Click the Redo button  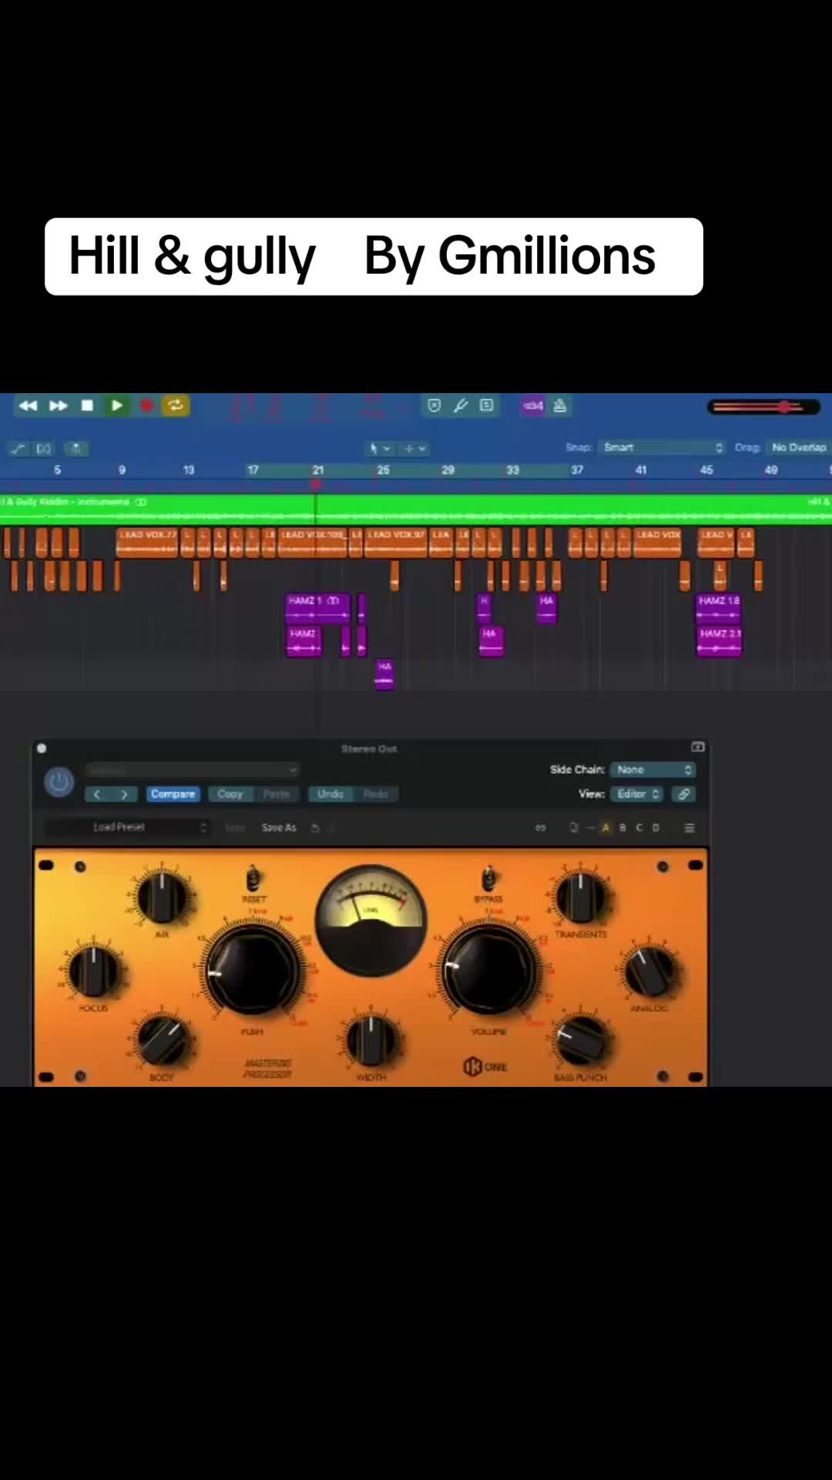(x=375, y=794)
